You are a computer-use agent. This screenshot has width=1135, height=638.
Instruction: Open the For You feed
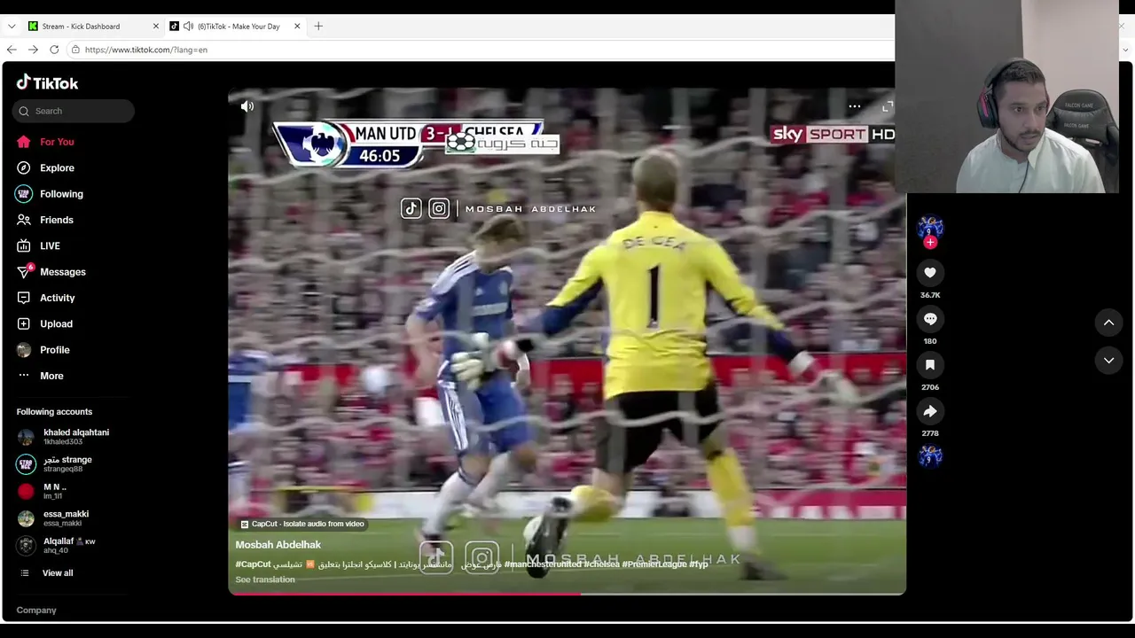click(45, 142)
